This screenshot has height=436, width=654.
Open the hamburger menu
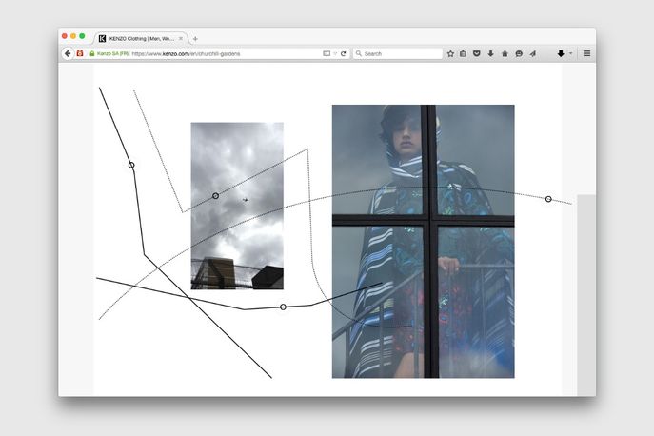coord(586,54)
